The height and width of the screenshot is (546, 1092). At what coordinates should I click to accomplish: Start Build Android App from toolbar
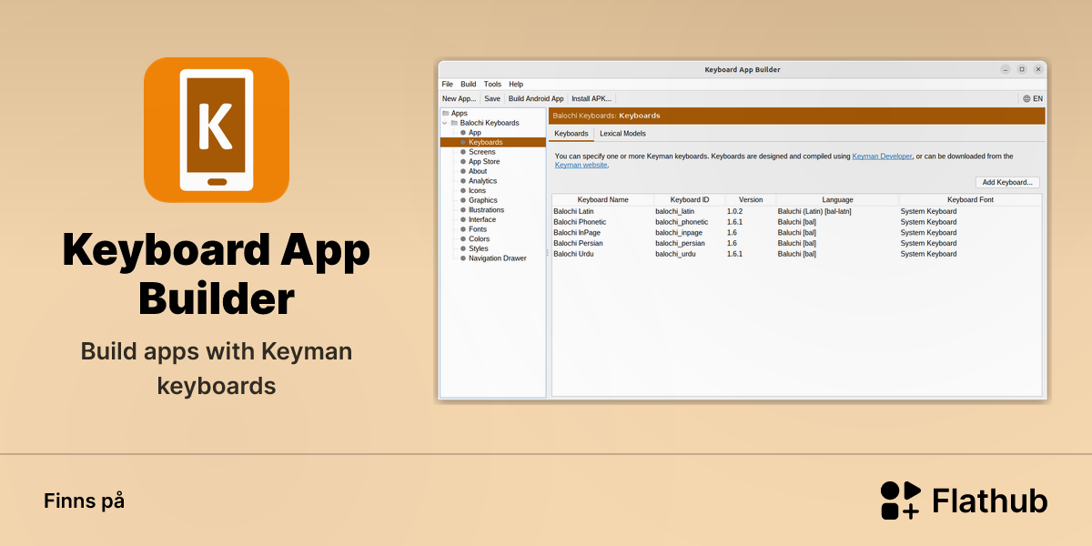536,98
